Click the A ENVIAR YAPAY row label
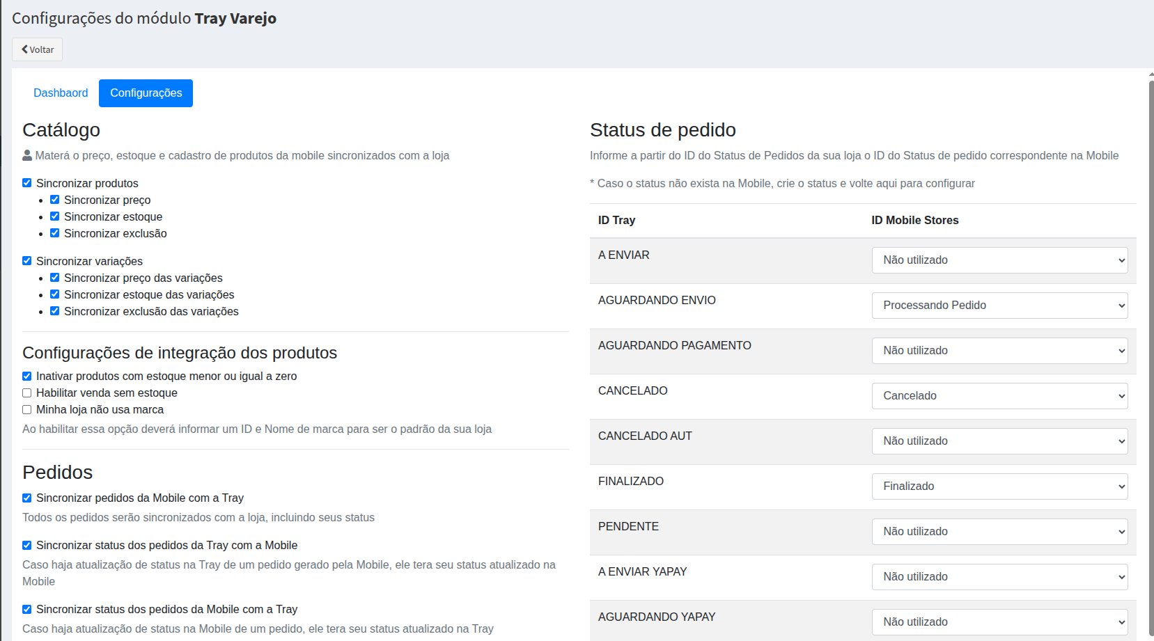Viewport: 1154px width, 641px height. pyautogui.click(x=642, y=571)
